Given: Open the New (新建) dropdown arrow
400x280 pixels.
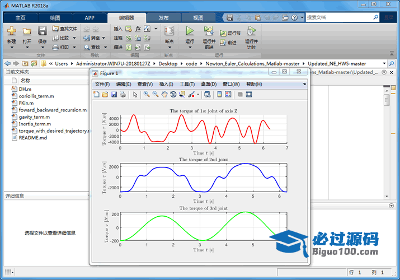Looking at the screenshot, I should tap(12, 48).
